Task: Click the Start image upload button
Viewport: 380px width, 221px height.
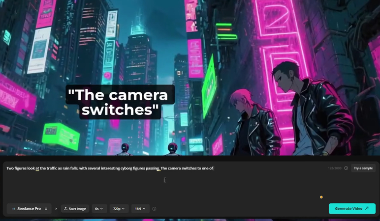Action: click(75, 209)
